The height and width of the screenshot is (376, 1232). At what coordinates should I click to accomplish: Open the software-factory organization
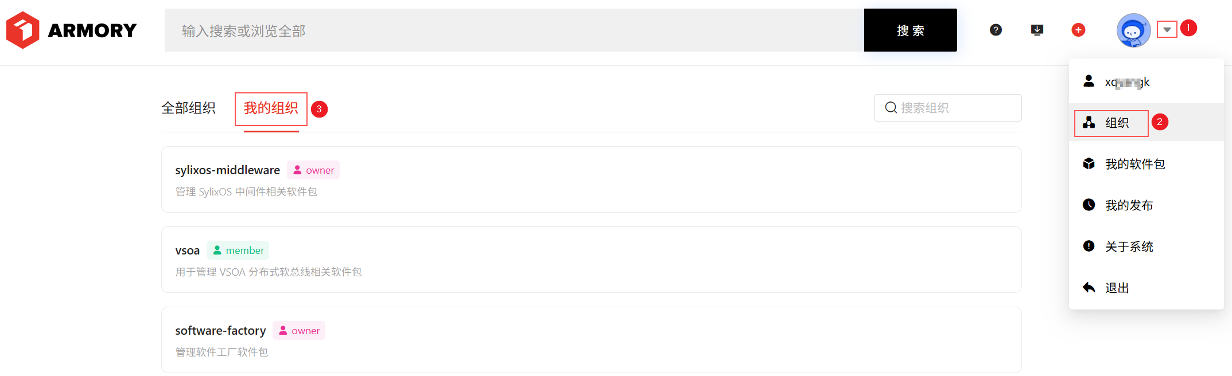pos(591,340)
